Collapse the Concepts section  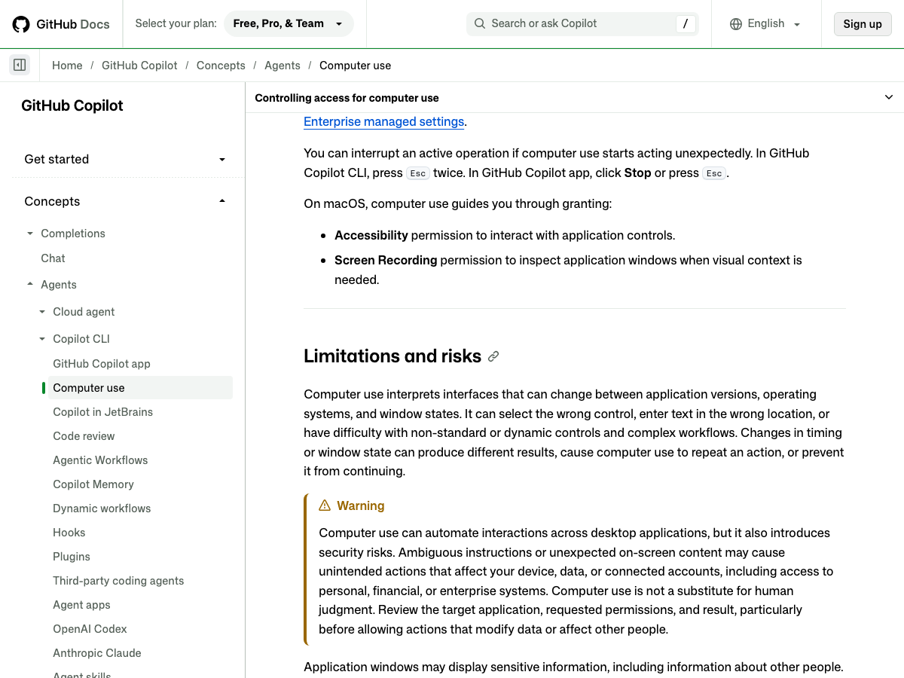[x=125, y=201]
